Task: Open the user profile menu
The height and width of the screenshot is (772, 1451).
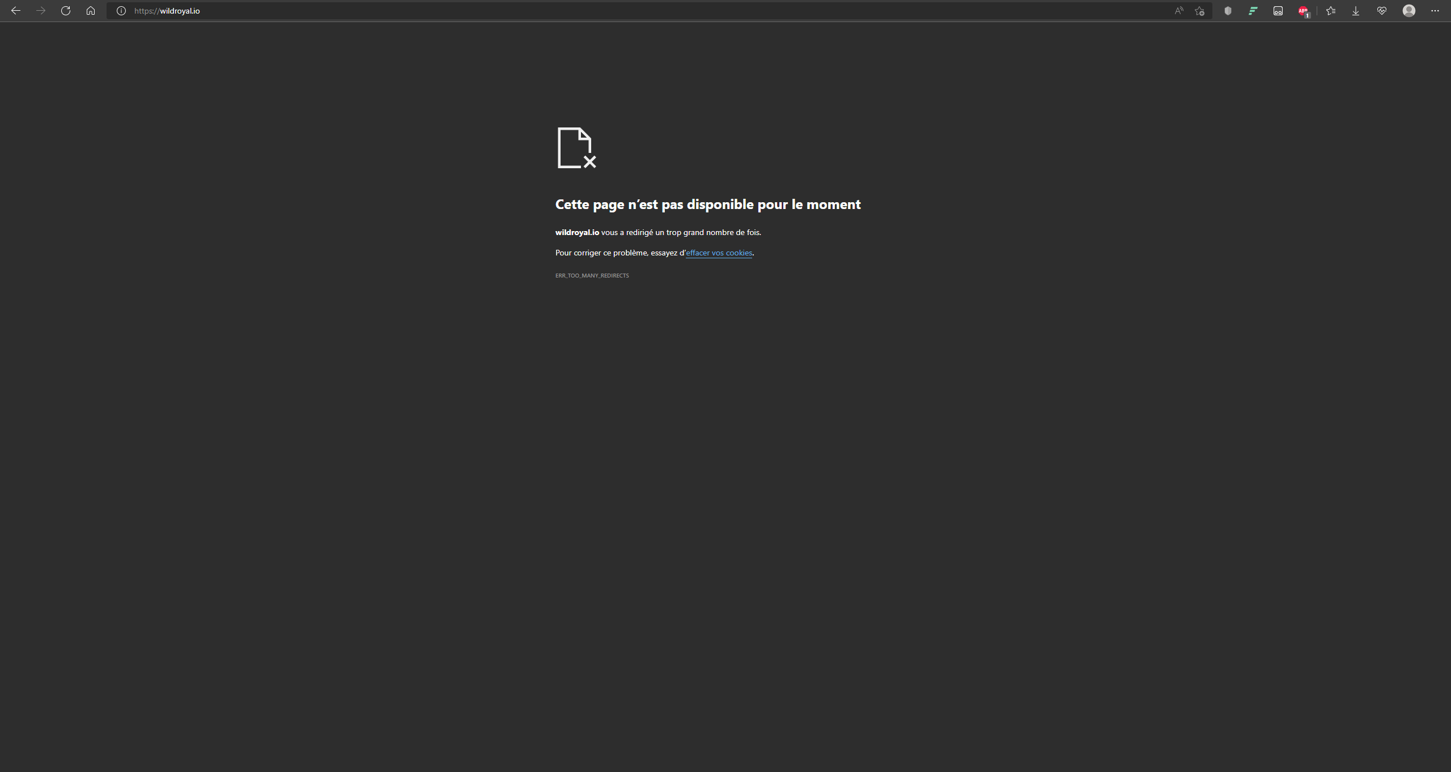Action: coord(1409,11)
